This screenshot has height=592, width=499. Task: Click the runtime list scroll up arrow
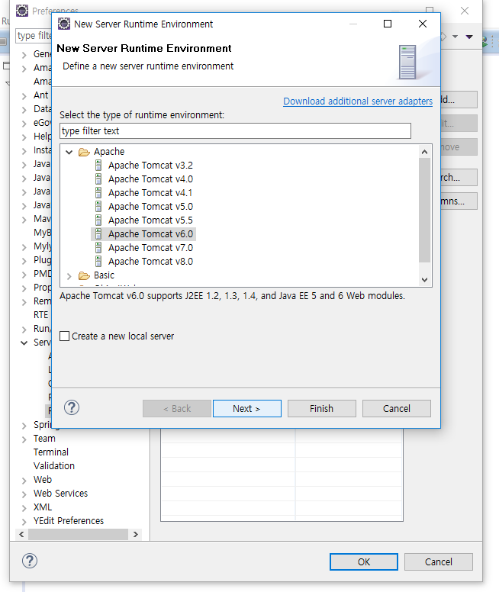[x=424, y=152]
